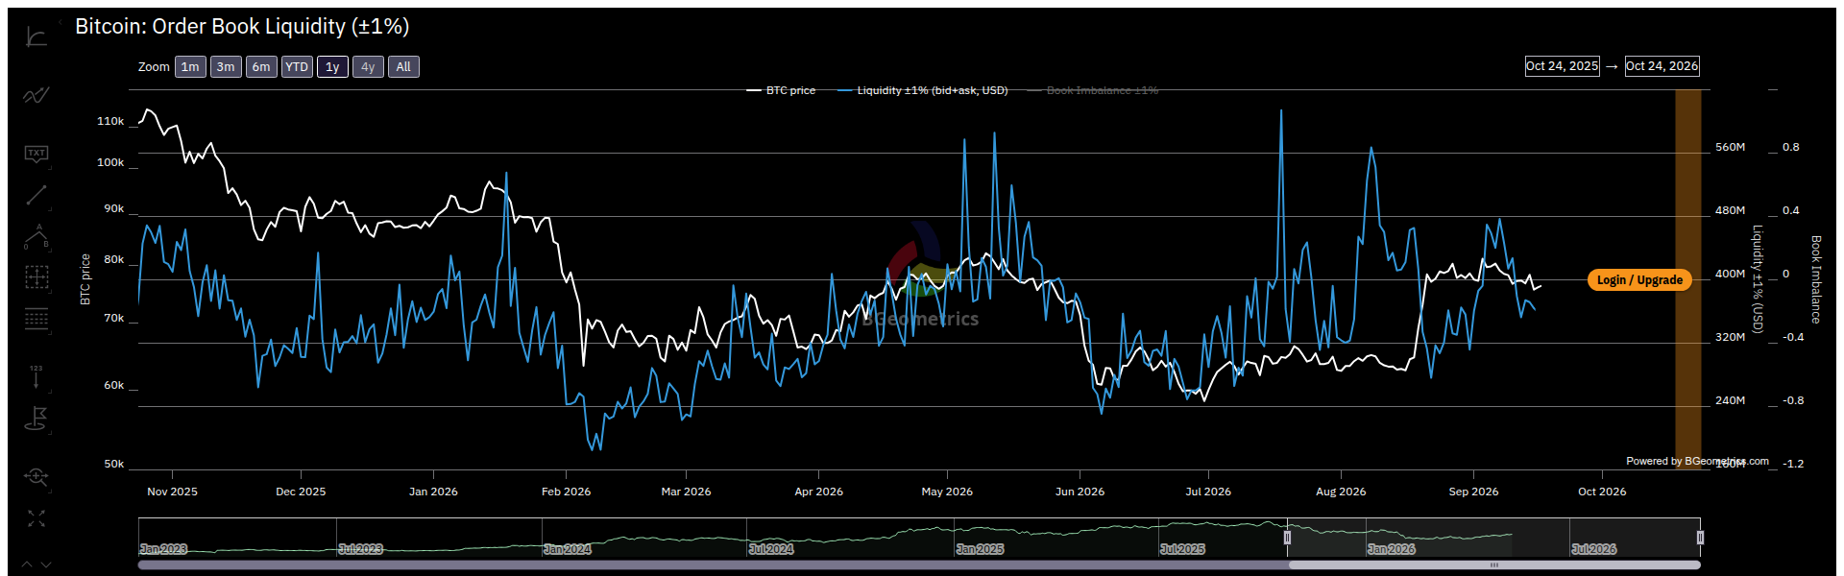Screen dimensions: 1844x576
Task: Select the flag marker tool
Action: (x=36, y=419)
